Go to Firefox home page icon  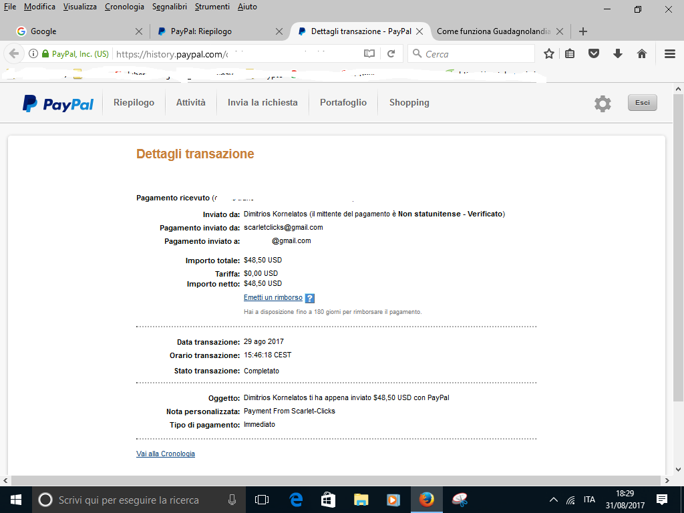coord(642,53)
